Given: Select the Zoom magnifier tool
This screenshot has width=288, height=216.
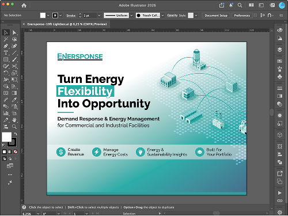Looking at the screenshot, I should tap(14, 127).
